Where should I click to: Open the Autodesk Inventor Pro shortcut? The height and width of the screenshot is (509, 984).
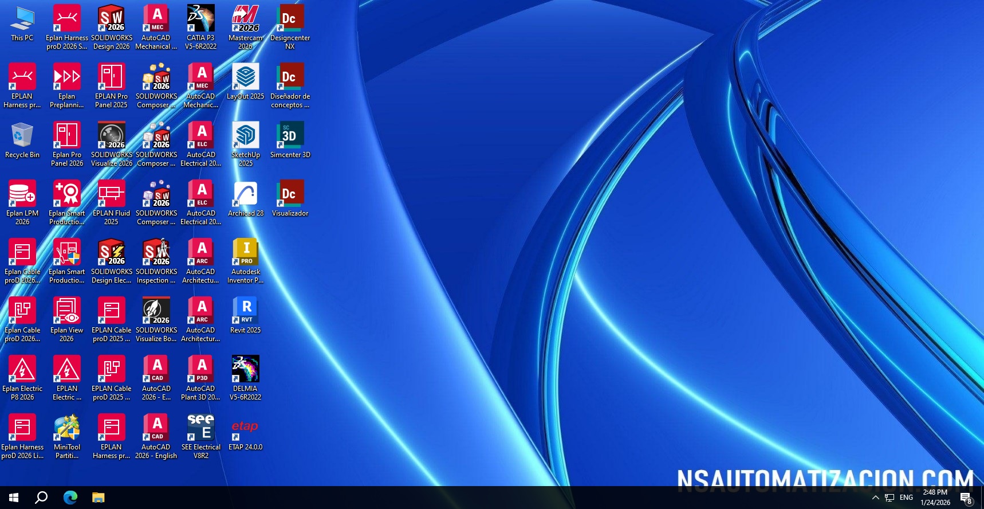pyautogui.click(x=246, y=261)
